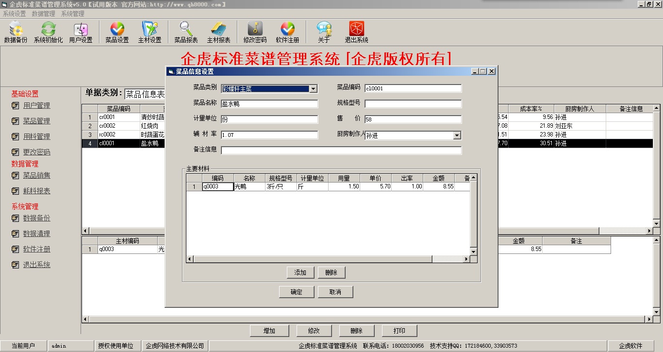Click the 修改密码 toolbar icon
663x352 pixels.
coord(255,33)
